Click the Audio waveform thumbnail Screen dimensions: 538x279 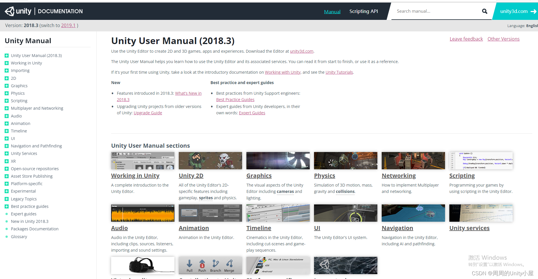pyautogui.click(x=143, y=213)
